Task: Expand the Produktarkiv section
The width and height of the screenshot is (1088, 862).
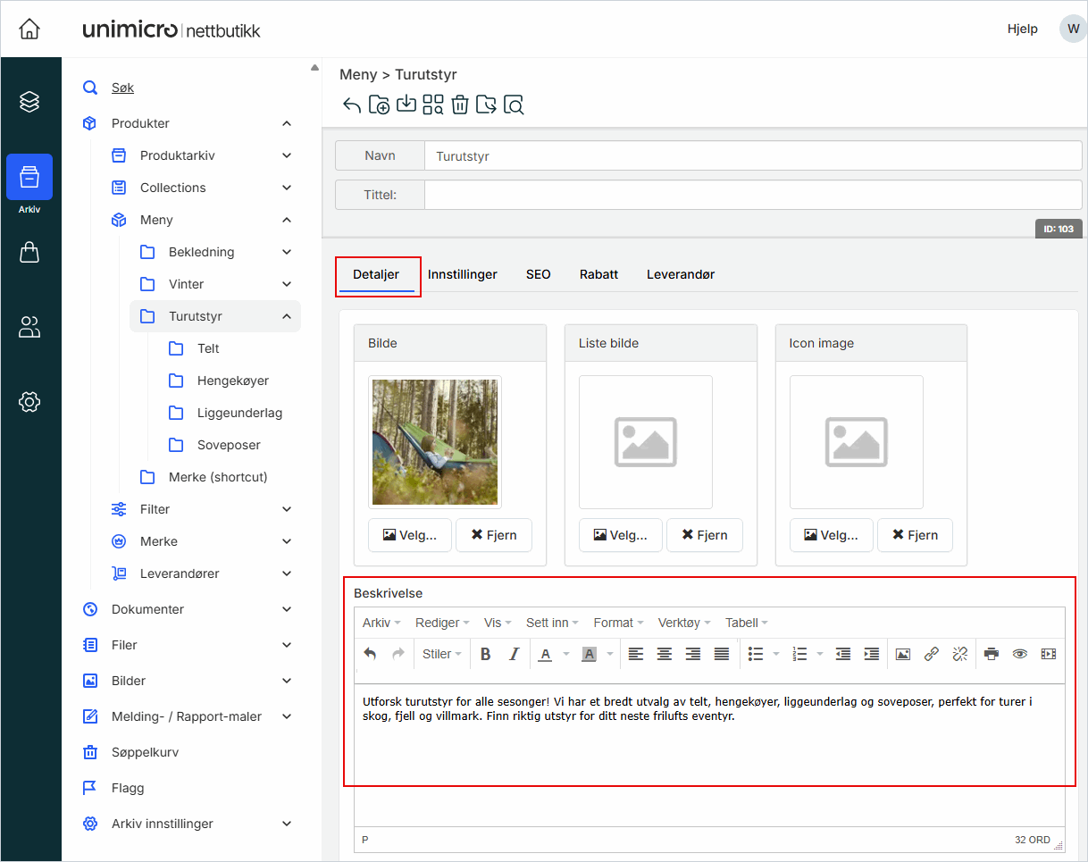Action: (287, 155)
